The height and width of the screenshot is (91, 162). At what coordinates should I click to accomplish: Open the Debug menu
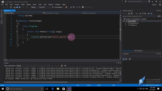point(29,5)
